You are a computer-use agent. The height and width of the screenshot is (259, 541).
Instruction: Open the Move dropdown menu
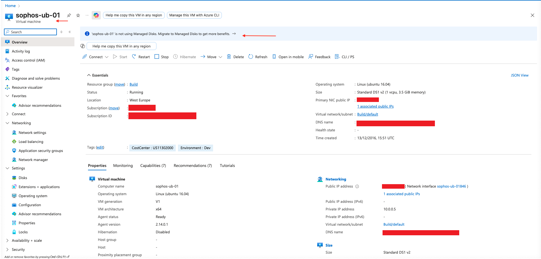click(220, 57)
